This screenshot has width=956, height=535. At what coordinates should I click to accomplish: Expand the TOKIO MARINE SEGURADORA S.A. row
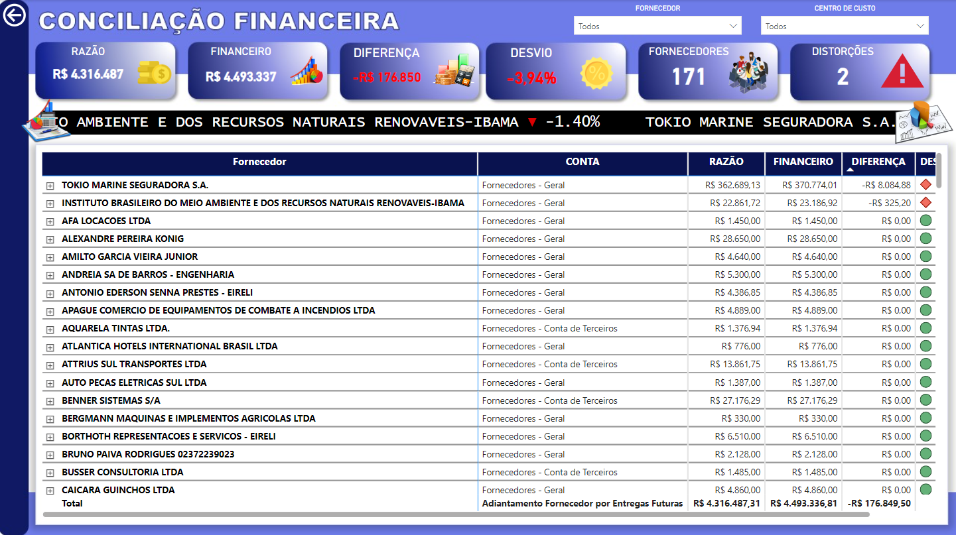tap(50, 185)
